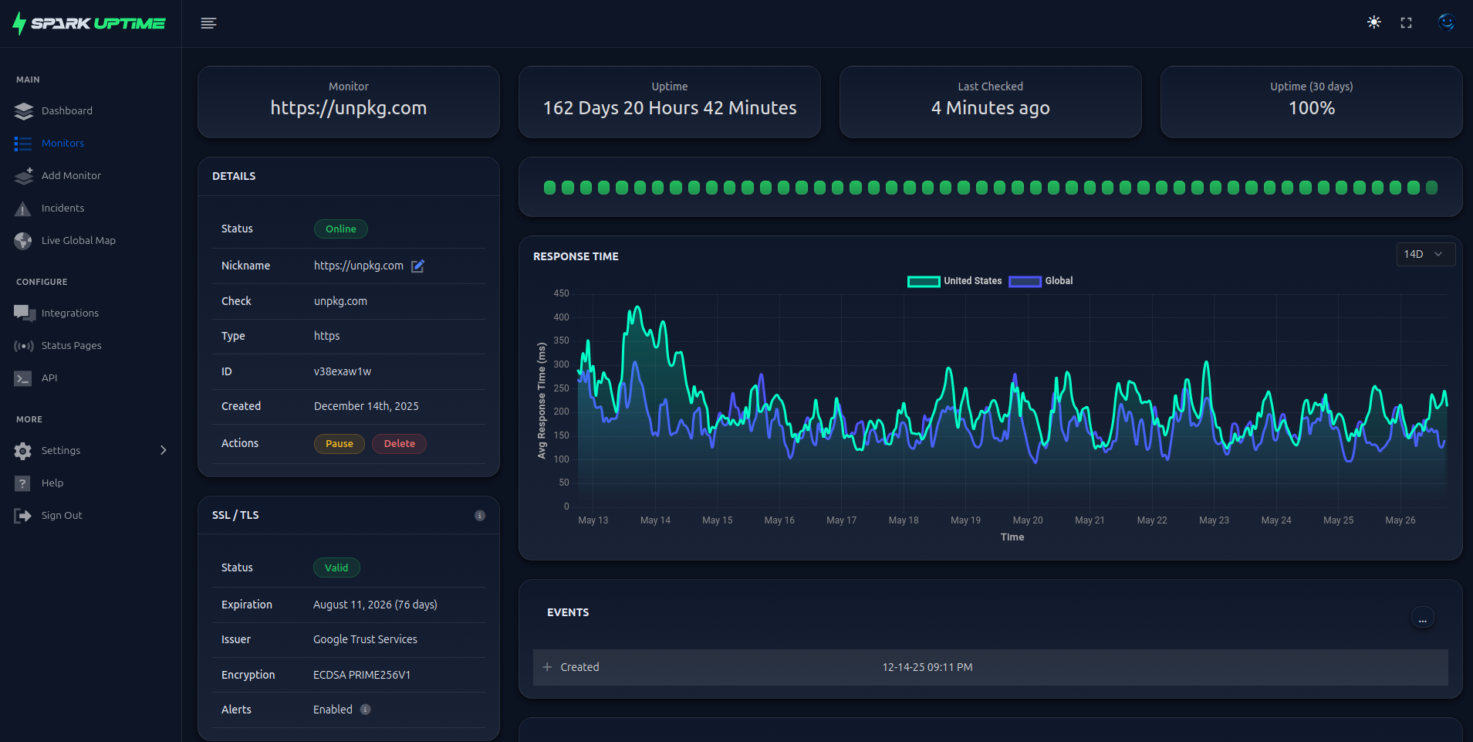This screenshot has width=1473, height=742.
Task: Click the monitor ID v38exaw1w
Action: pyautogui.click(x=343, y=371)
